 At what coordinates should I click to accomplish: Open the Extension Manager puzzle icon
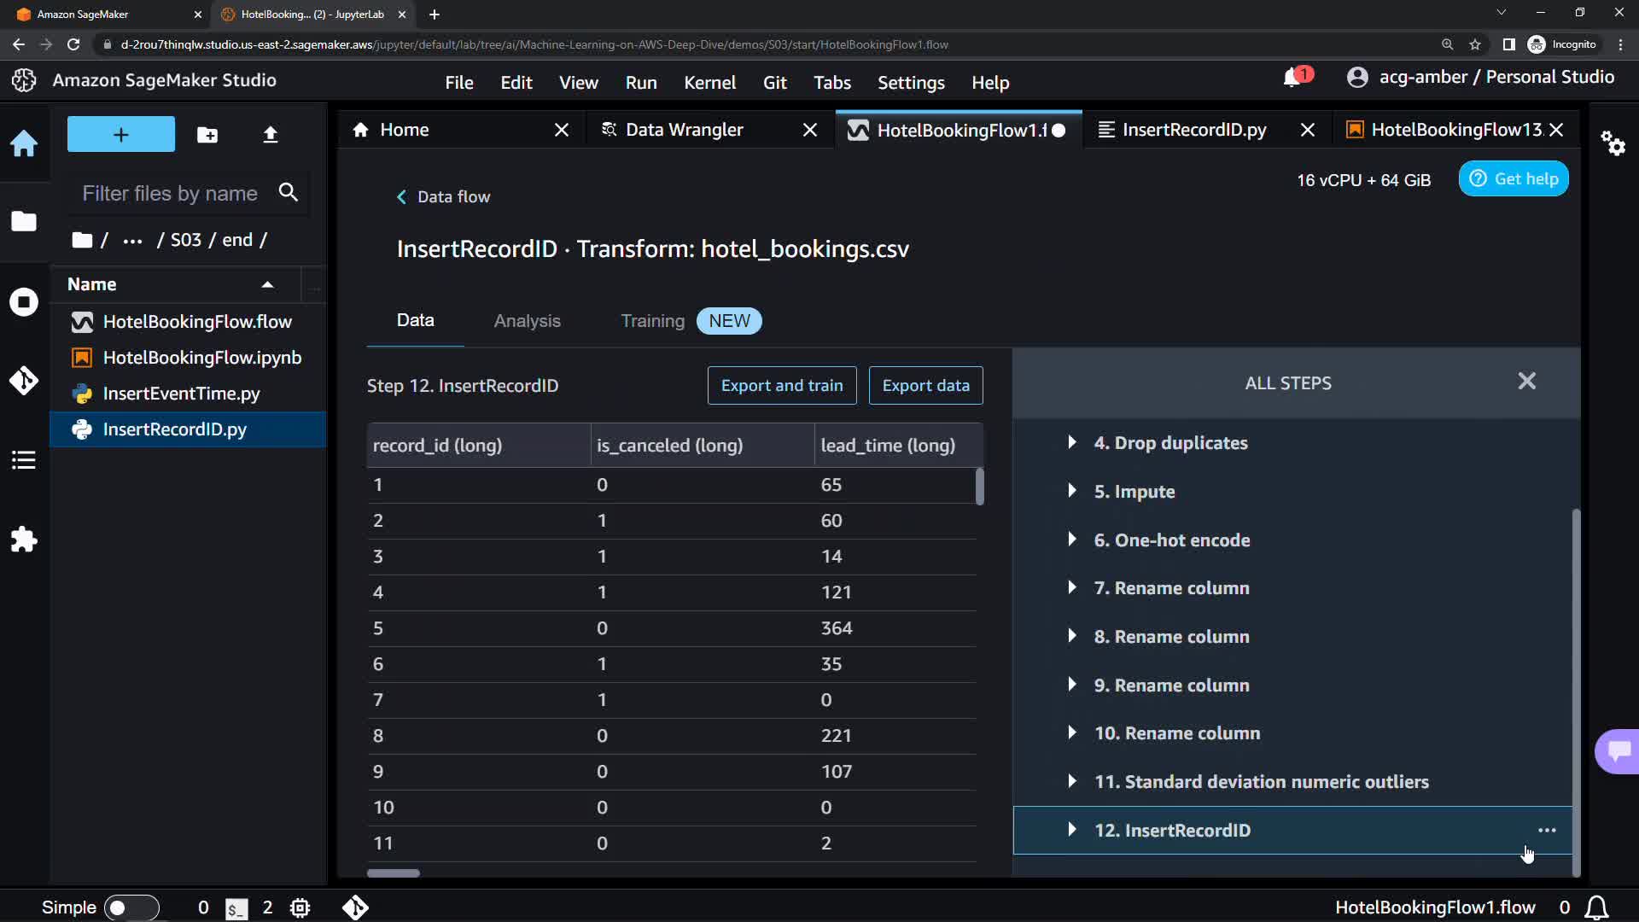coord(24,540)
